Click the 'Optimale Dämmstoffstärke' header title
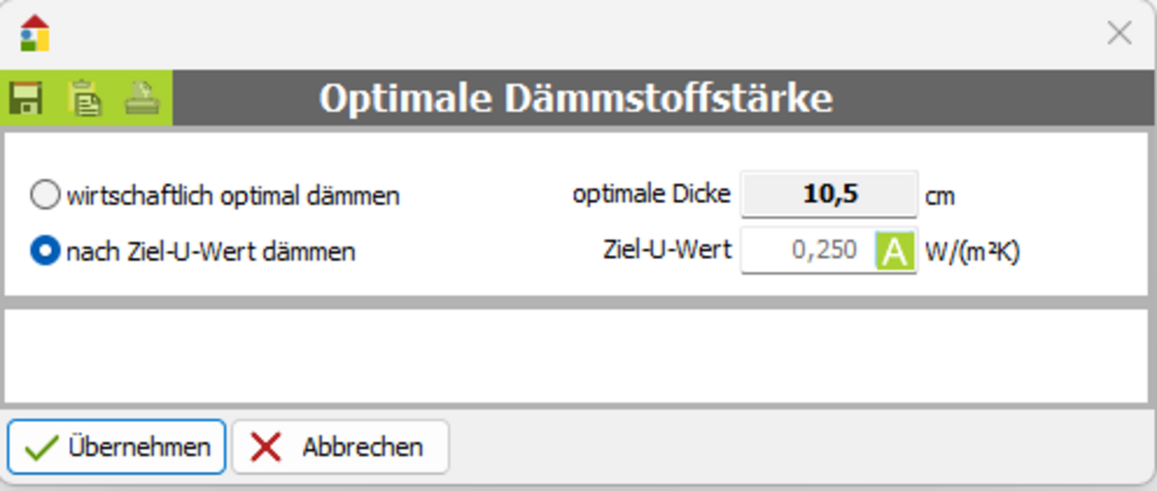 pyautogui.click(x=576, y=98)
